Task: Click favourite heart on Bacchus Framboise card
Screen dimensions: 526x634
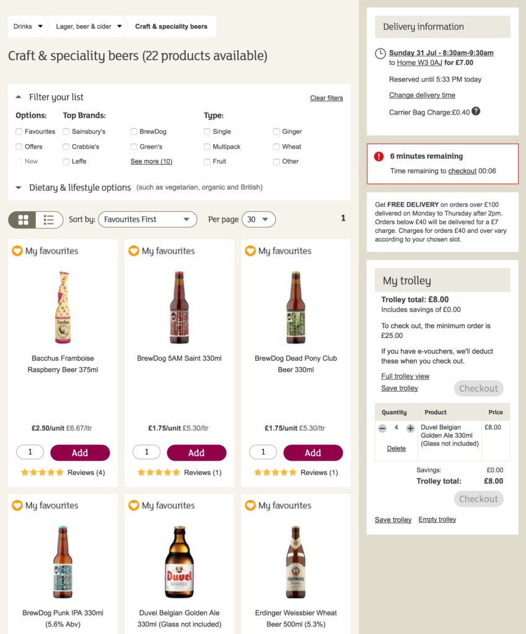Action: pyautogui.click(x=17, y=251)
